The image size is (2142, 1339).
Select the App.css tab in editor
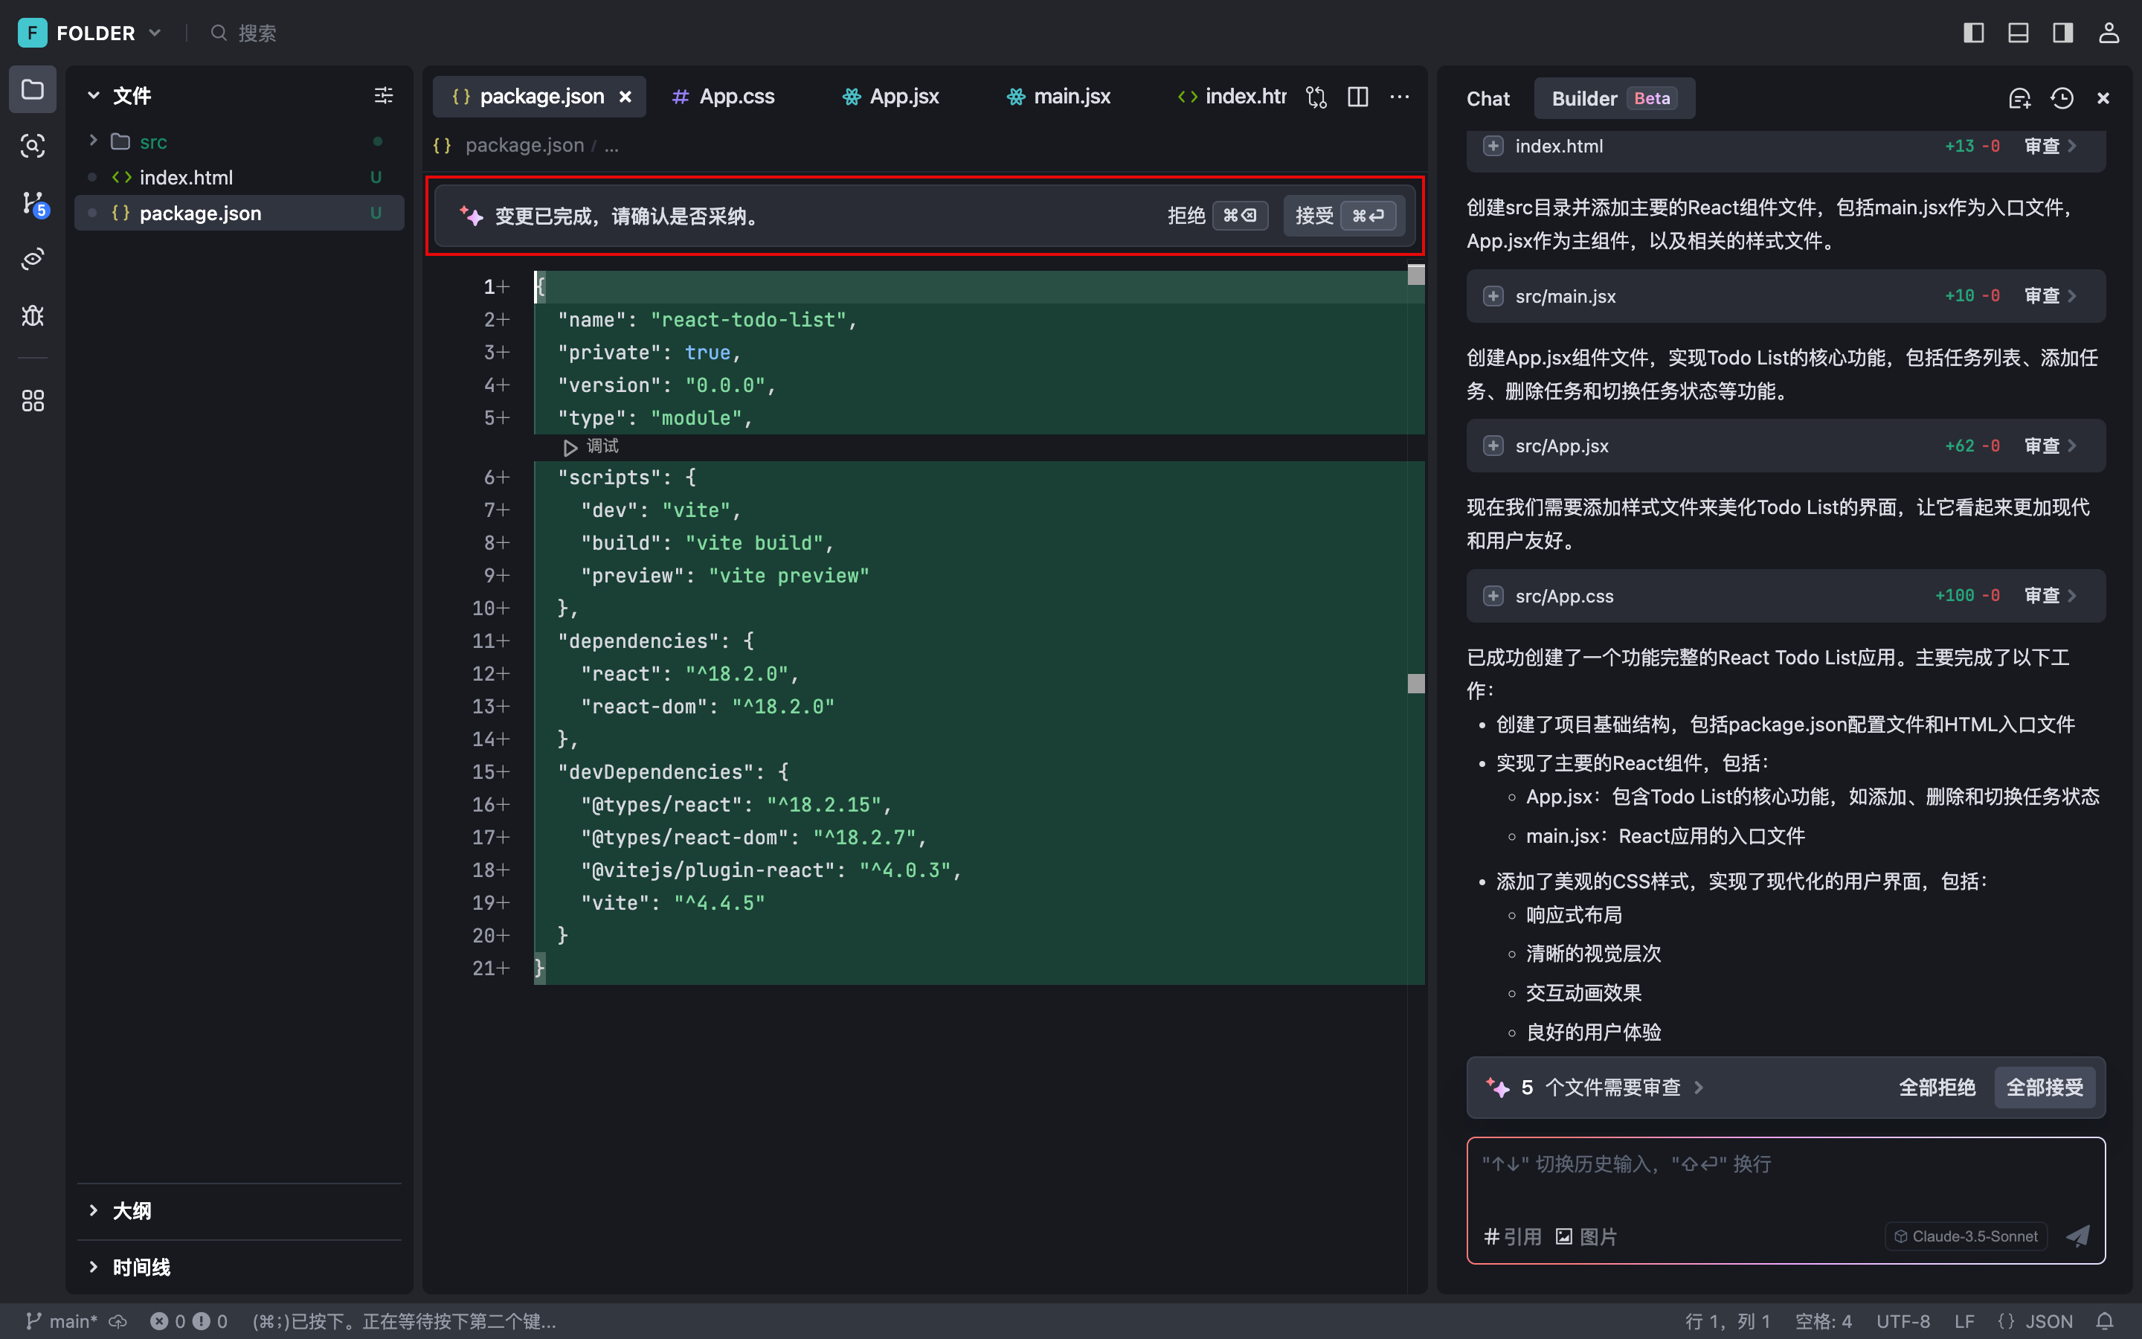737,97
